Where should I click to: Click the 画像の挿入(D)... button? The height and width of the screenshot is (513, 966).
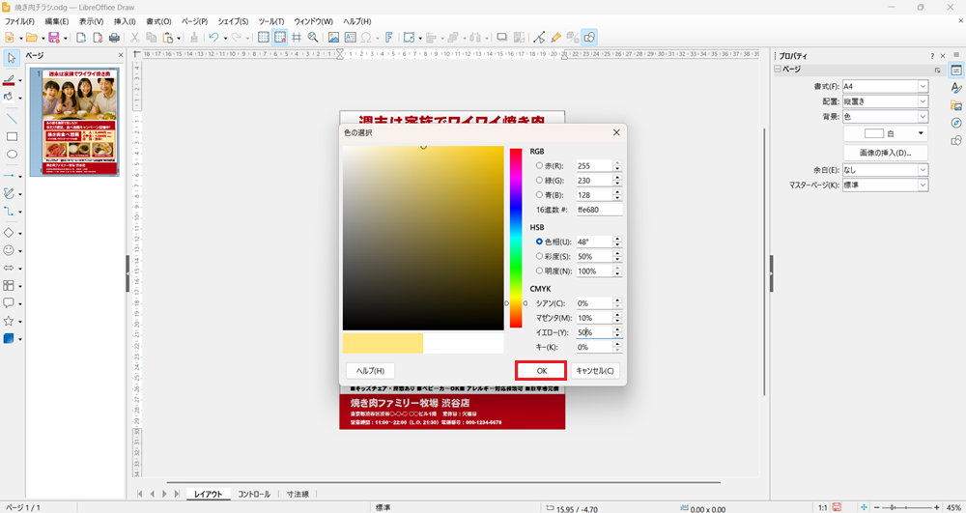[x=885, y=153]
